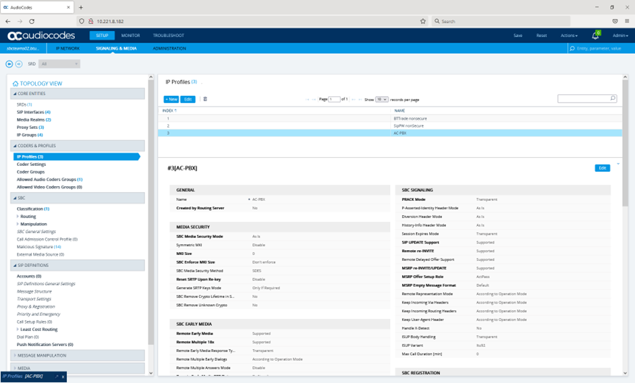Click the table search magnifier icon

tap(613, 98)
